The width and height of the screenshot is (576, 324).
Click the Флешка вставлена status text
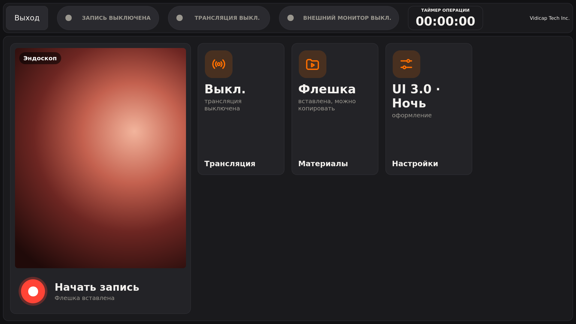85,298
